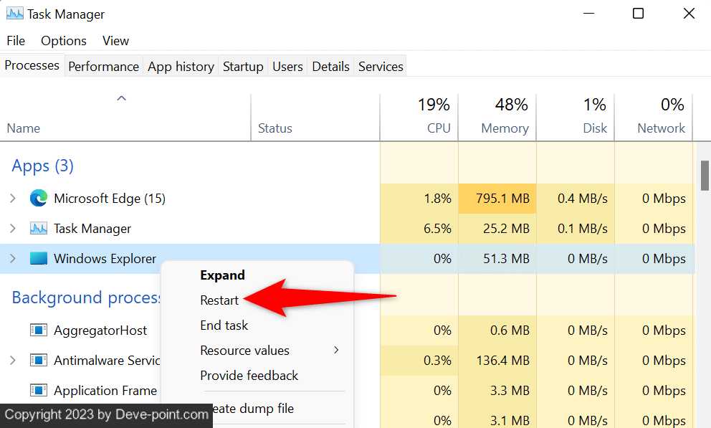Click the Antimalware Service process icon

click(x=38, y=361)
